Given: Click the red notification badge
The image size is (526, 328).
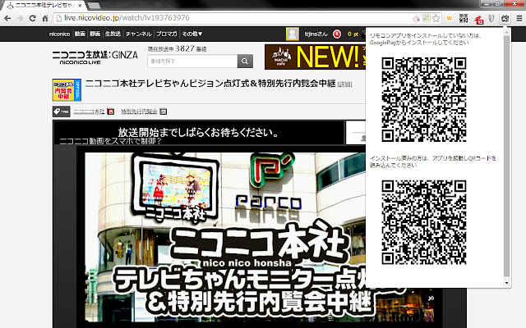Looking at the screenshot, I should click(x=337, y=34).
